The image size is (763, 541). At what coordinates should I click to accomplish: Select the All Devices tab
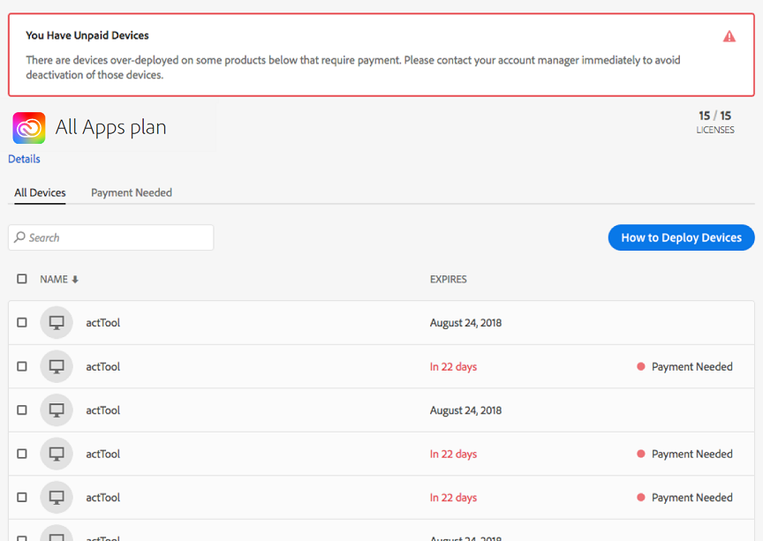coord(40,192)
